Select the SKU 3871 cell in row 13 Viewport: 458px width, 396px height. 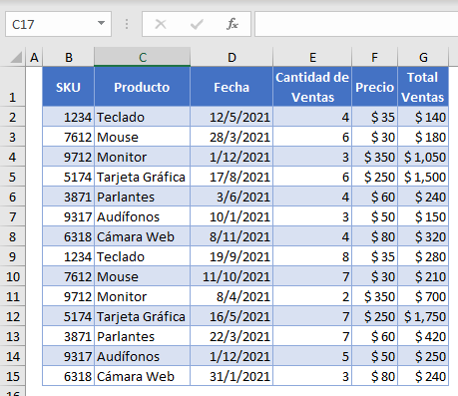pyautogui.click(x=68, y=336)
